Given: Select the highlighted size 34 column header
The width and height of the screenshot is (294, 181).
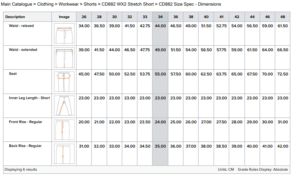Looking at the screenshot, I should point(160,17).
